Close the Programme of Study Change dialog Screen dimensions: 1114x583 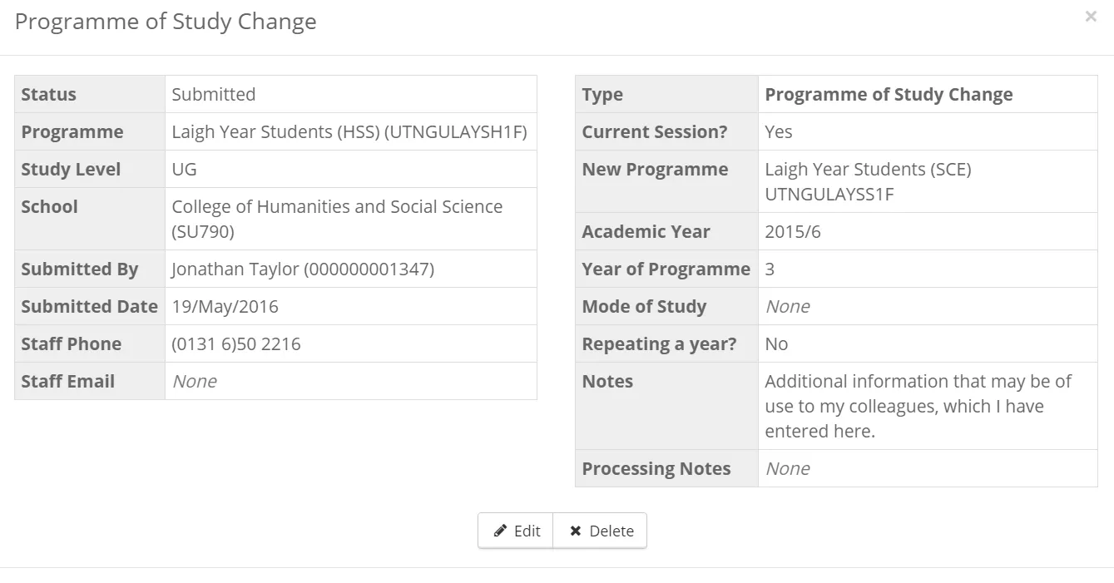coord(1090,16)
